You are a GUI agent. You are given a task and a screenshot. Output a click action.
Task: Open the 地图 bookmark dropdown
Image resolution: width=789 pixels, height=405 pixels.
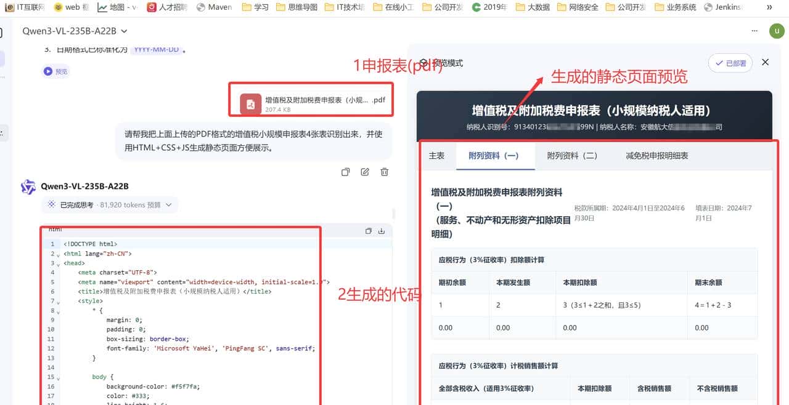click(118, 7)
